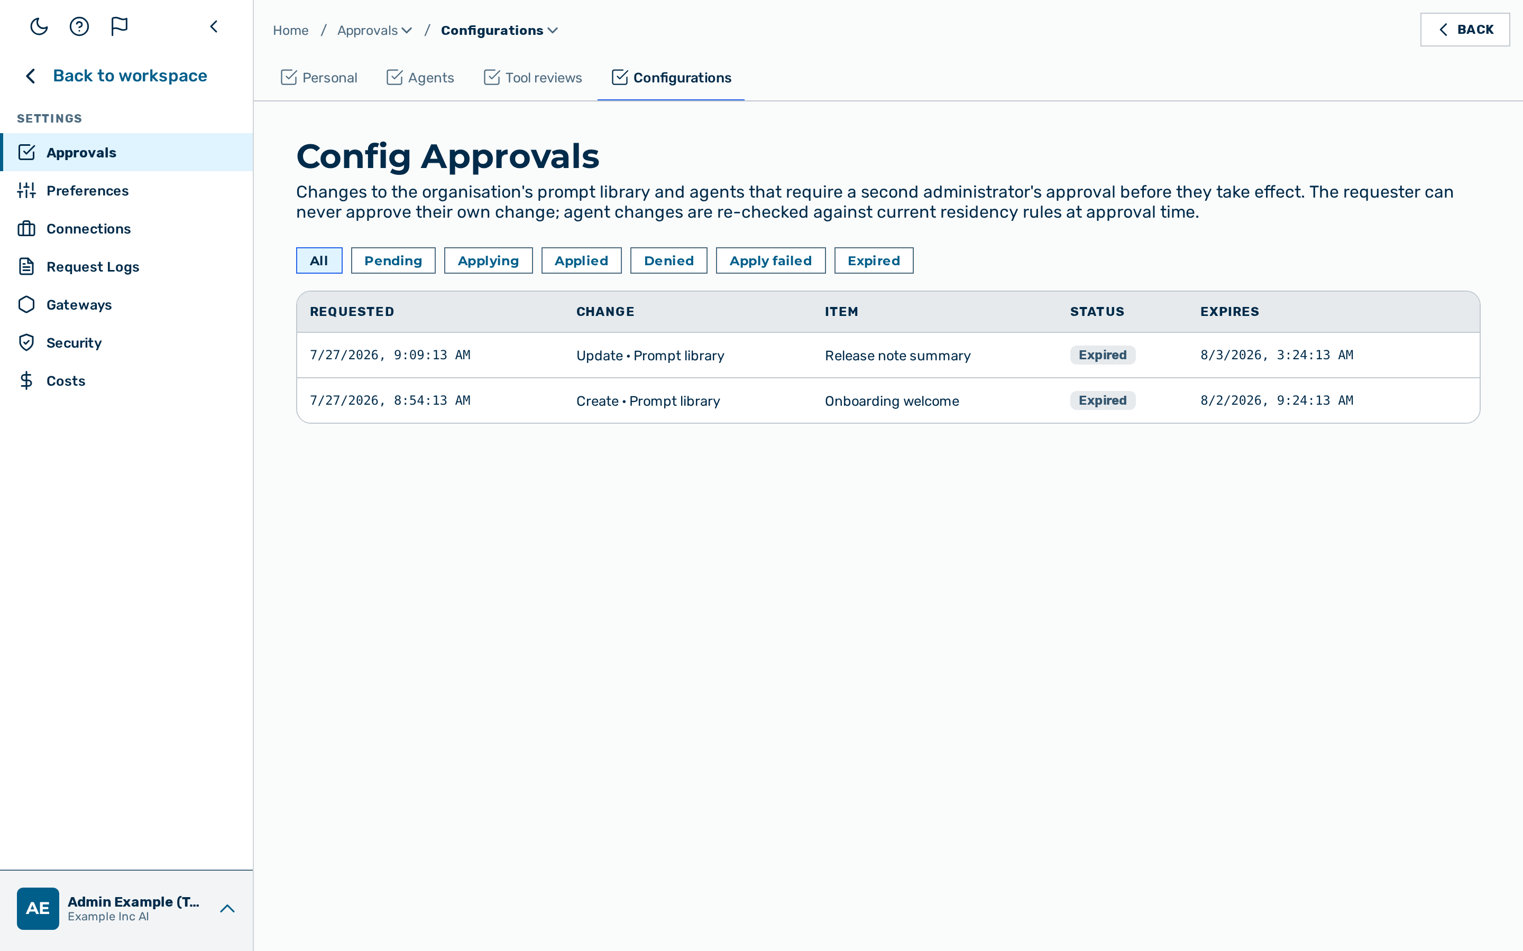
Task: Filter approvals by Apply failed
Action: pyautogui.click(x=770, y=260)
